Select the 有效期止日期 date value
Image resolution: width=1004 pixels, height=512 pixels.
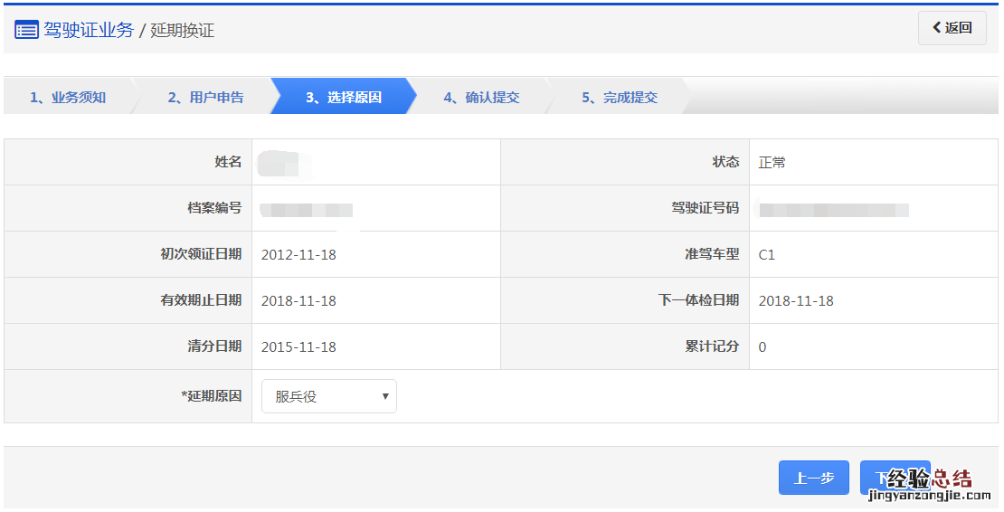(x=298, y=300)
